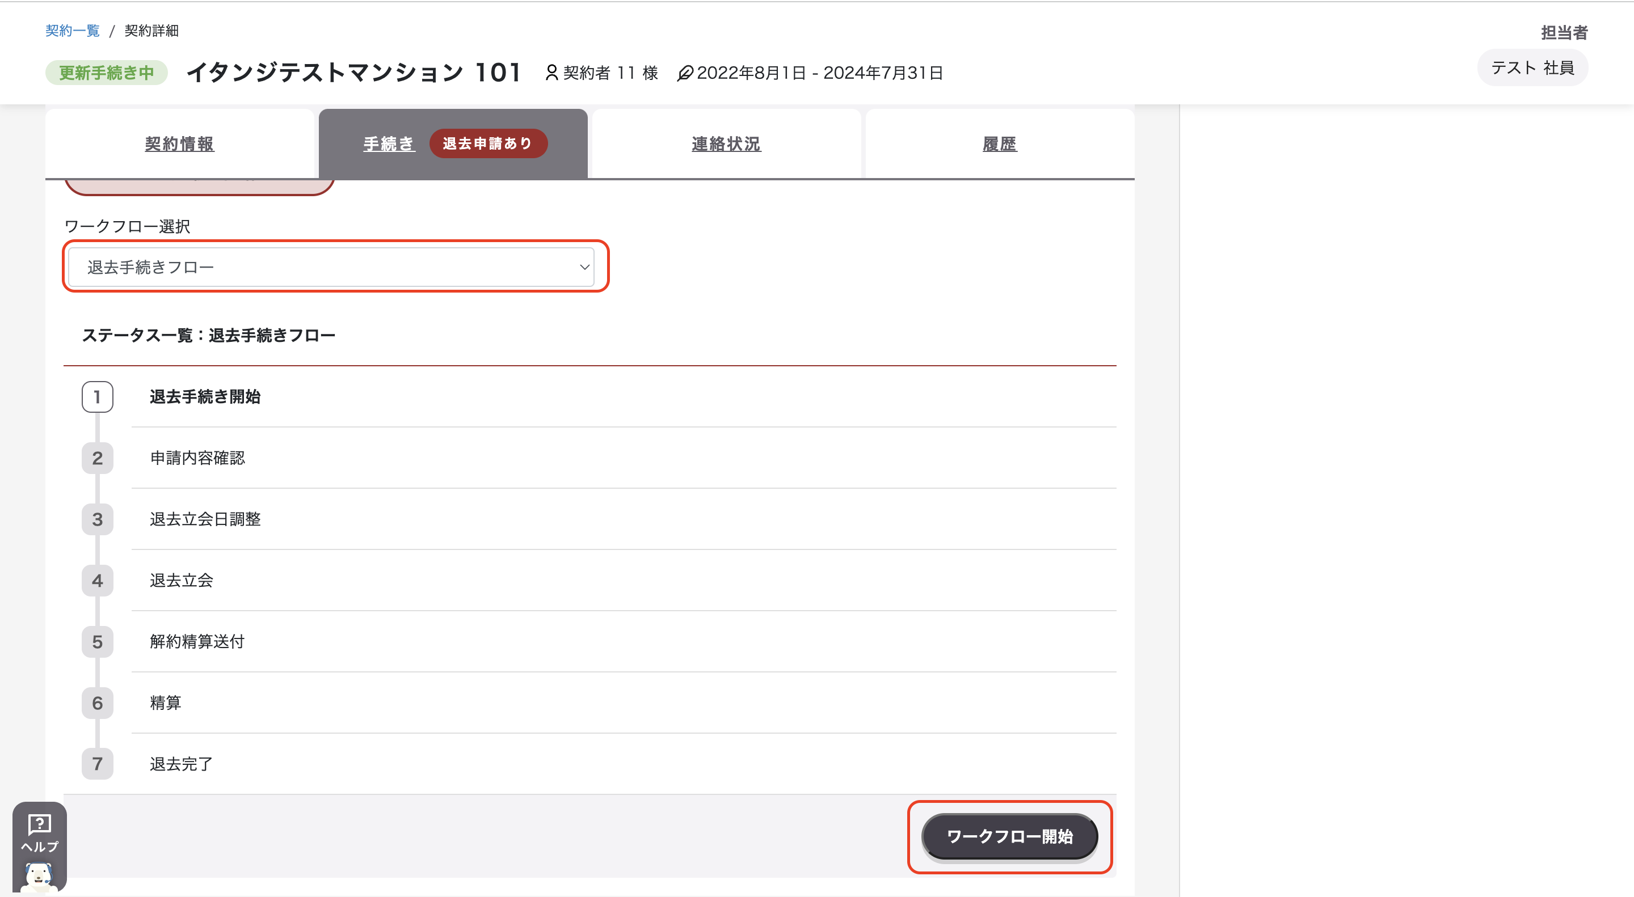Click the 担当者 label
1634x897 pixels.
tap(1564, 32)
